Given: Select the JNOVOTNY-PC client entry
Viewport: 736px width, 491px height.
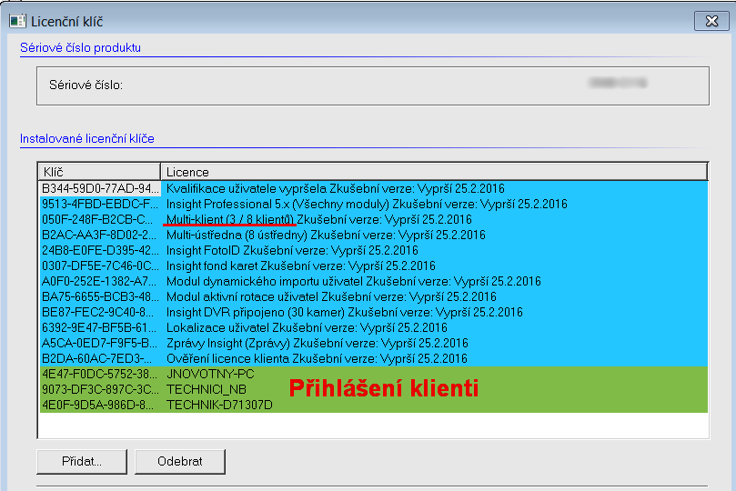Looking at the screenshot, I should [211, 374].
